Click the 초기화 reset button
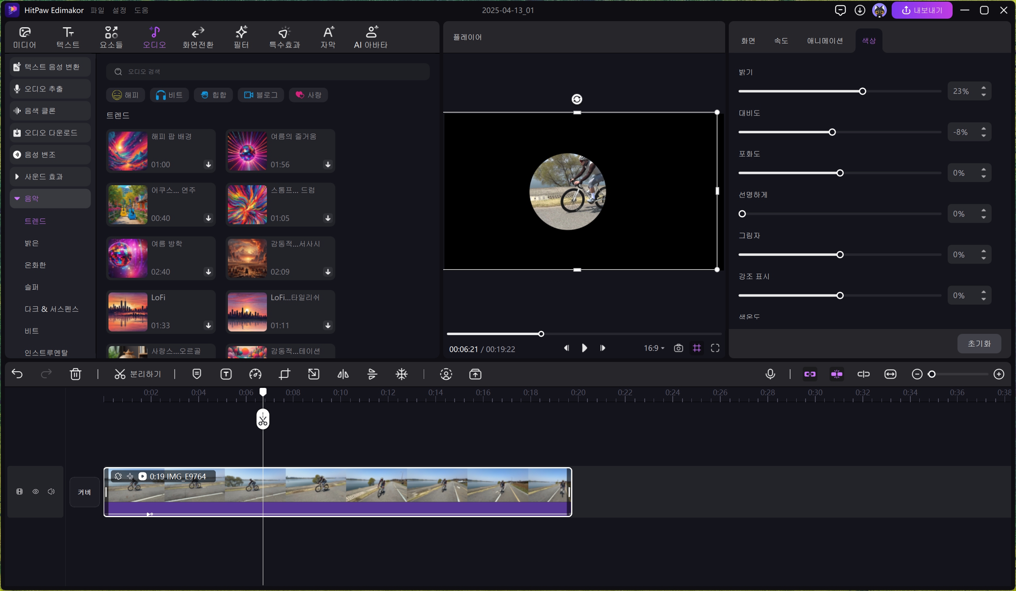 pyautogui.click(x=979, y=344)
